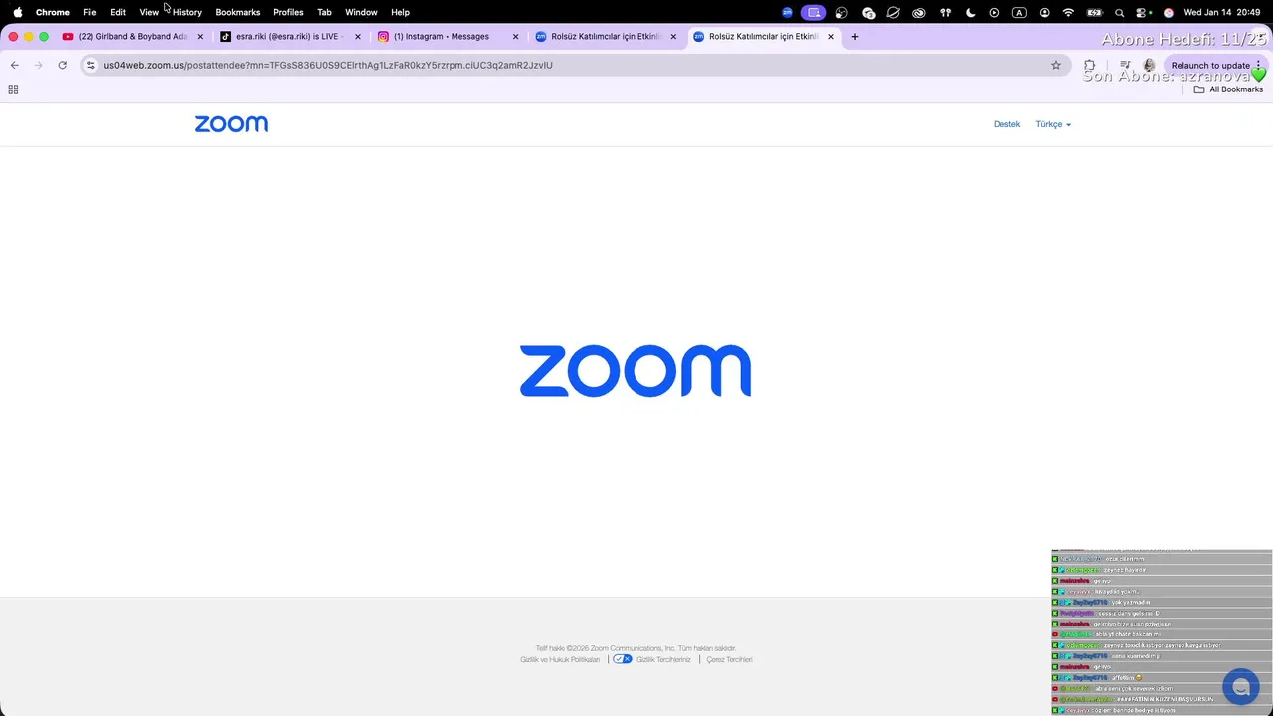Open Control Center icon
Screen dimensions: 1273x716
(x=1141, y=12)
